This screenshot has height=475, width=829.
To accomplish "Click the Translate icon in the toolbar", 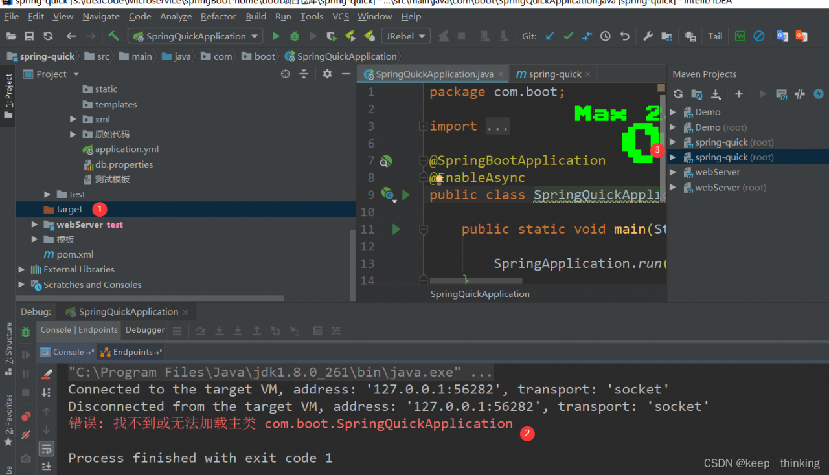I will [x=782, y=36].
